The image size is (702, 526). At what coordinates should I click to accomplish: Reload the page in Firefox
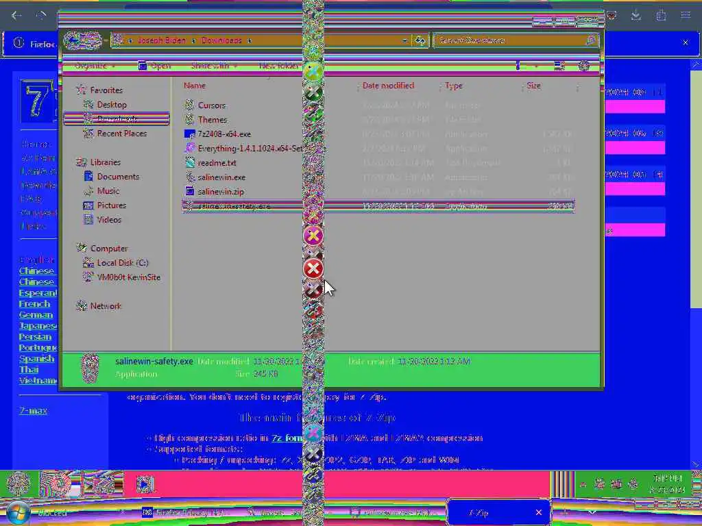[x=41, y=16]
